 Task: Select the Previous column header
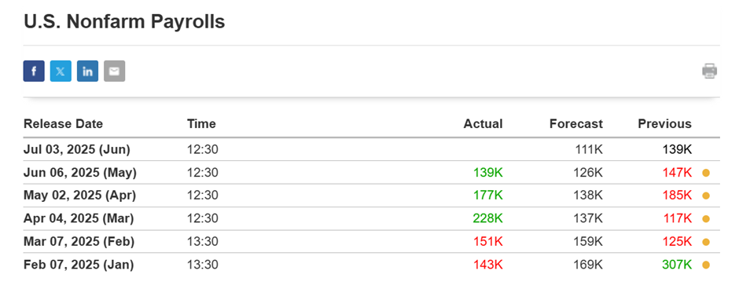tap(664, 124)
